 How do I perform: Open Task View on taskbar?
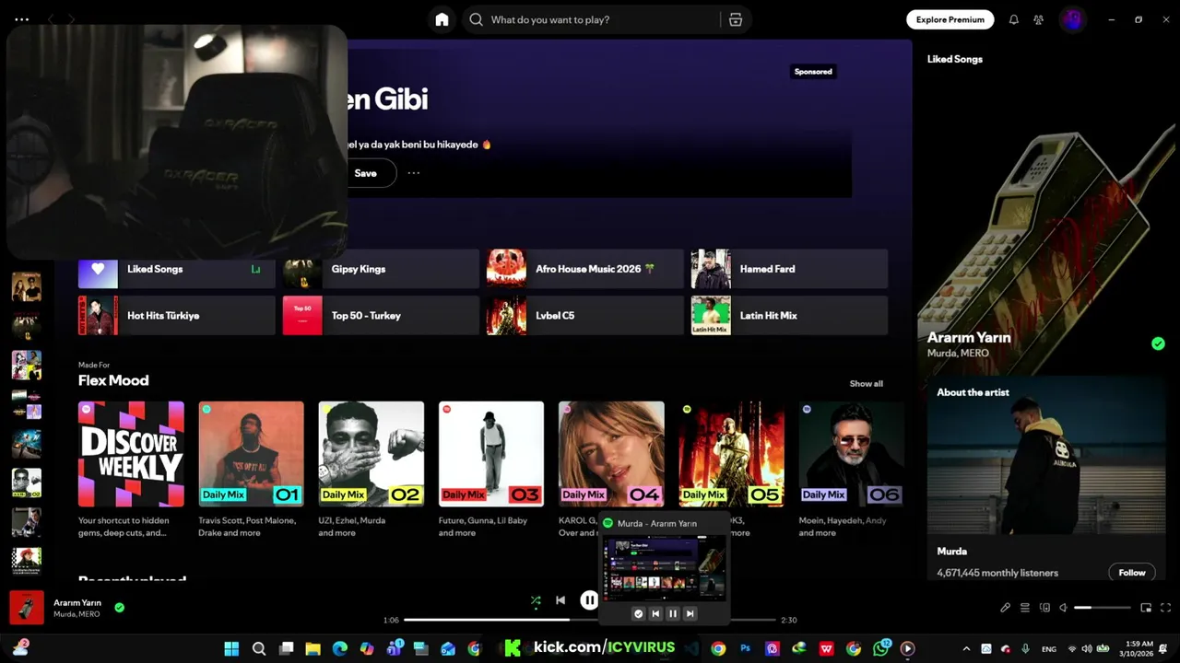[x=286, y=648]
